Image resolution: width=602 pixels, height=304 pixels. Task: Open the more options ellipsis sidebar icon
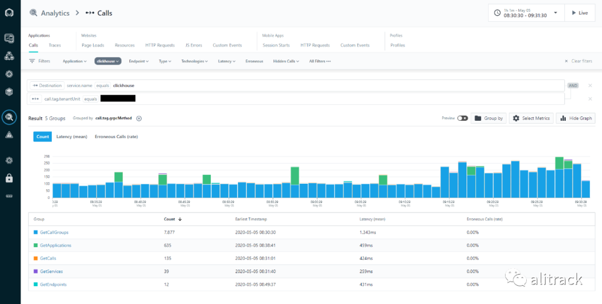(9, 196)
